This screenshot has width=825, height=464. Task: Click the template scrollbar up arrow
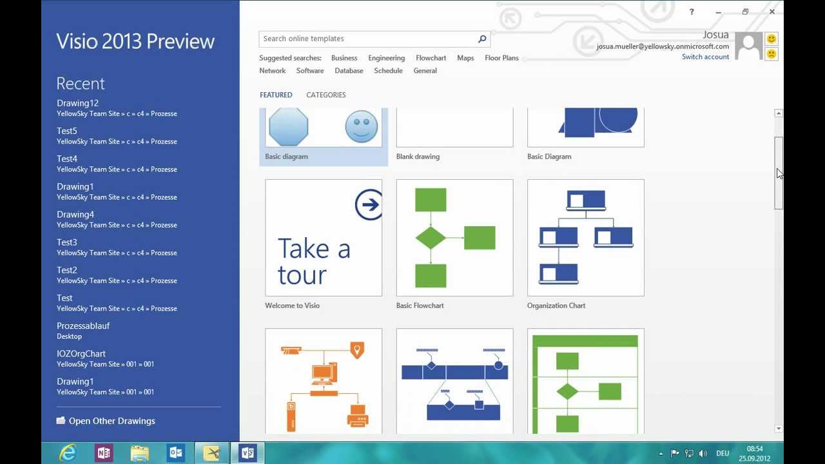(779, 113)
